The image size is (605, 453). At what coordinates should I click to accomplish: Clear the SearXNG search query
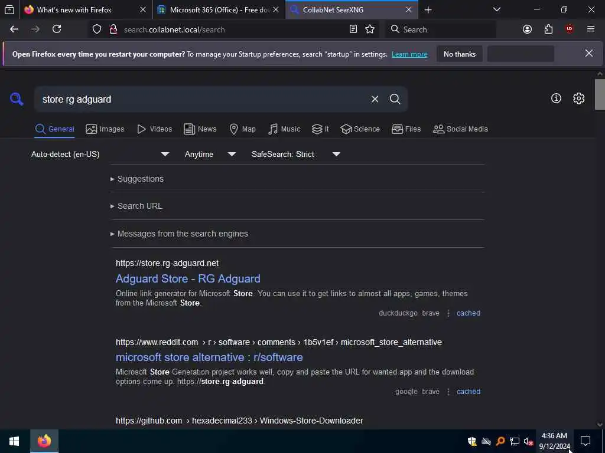[375, 99]
